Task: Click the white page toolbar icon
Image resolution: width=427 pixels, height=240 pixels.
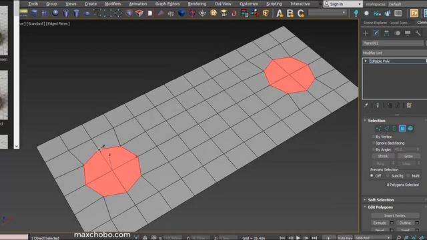Action: coord(149,13)
